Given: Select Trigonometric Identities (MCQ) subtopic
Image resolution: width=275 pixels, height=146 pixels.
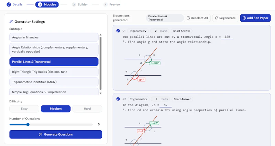Looking at the screenshot, I should click(x=54, y=82).
